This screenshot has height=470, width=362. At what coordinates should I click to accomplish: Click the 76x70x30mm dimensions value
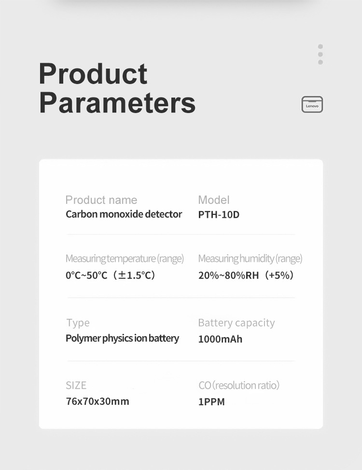(97, 401)
